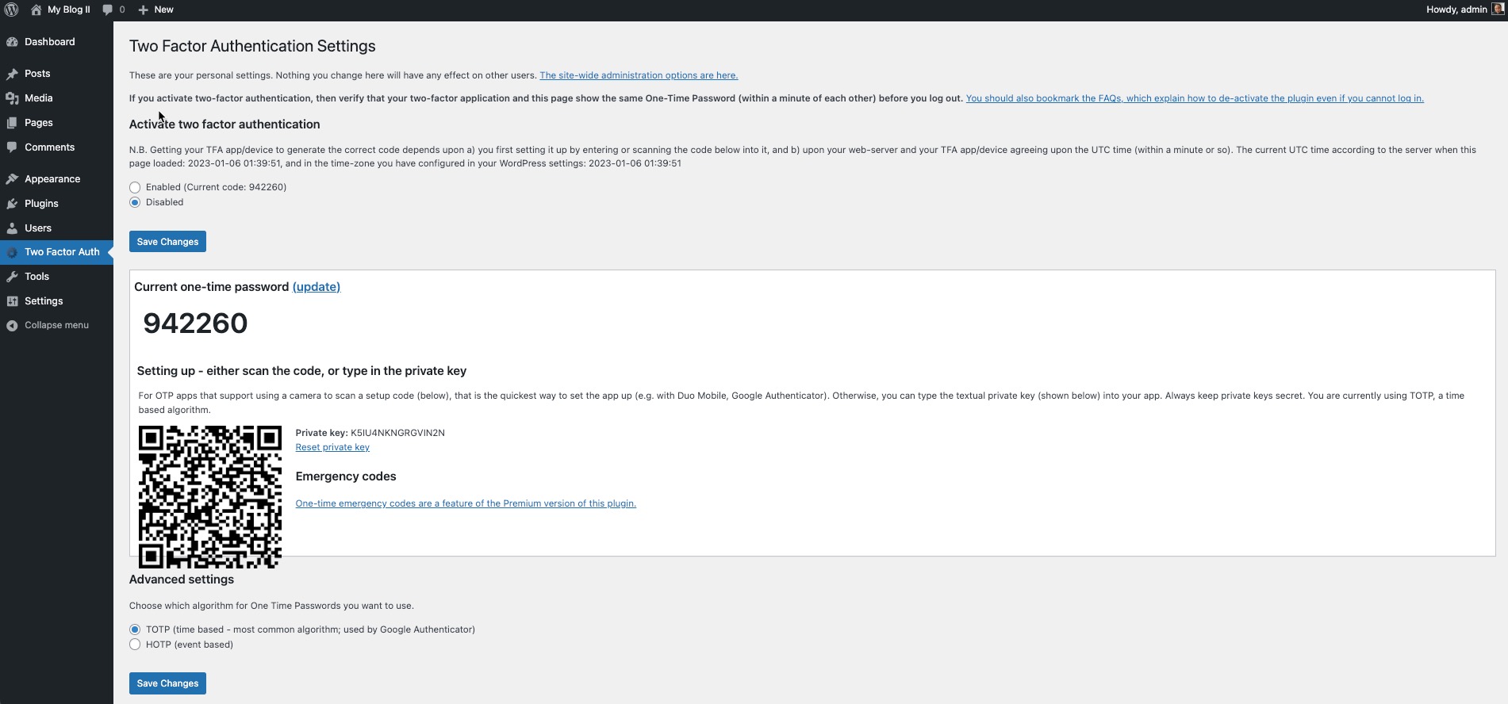Collapse the sidebar menu using arrow icon

(x=12, y=326)
